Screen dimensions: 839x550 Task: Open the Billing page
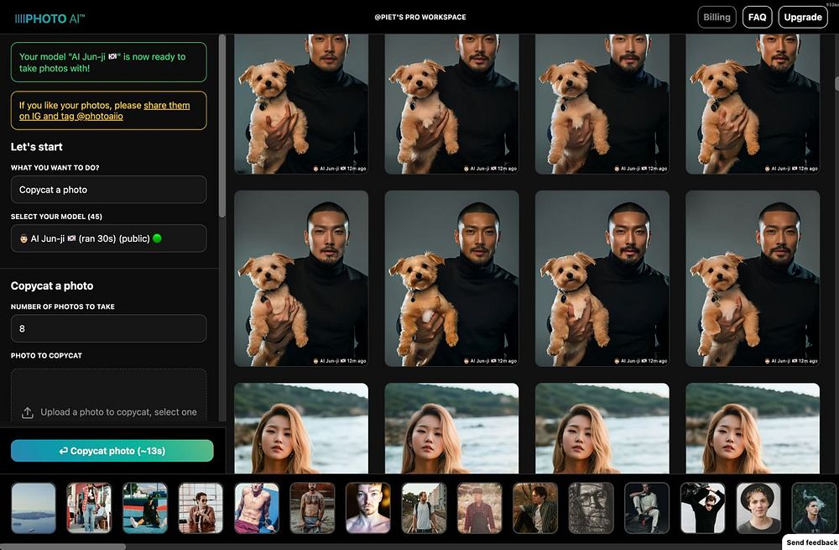717,17
